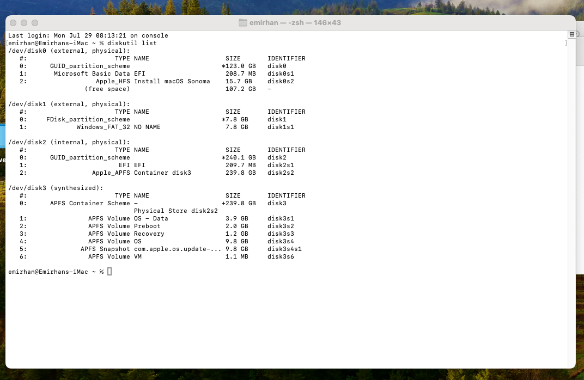The width and height of the screenshot is (584, 380).
Task: Click the '/dev/disk2 (internal, physical)' header line
Action: [x=69, y=142]
